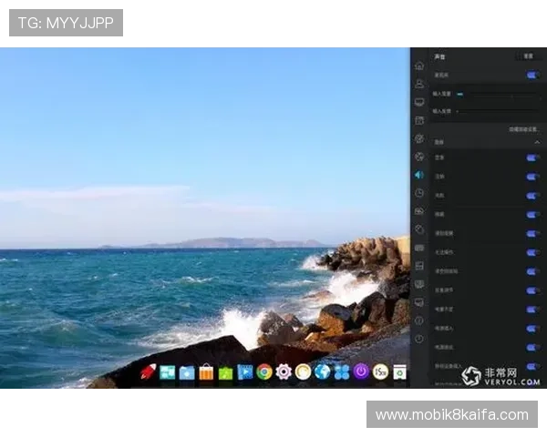Open the orange app store bag in dock

coord(206,371)
